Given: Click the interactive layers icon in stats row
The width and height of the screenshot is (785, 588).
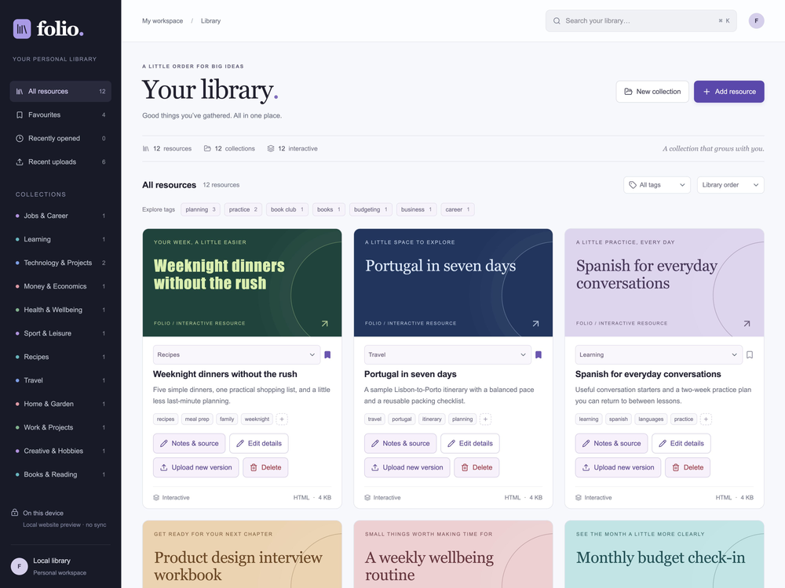Looking at the screenshot, I should point(271,148).
